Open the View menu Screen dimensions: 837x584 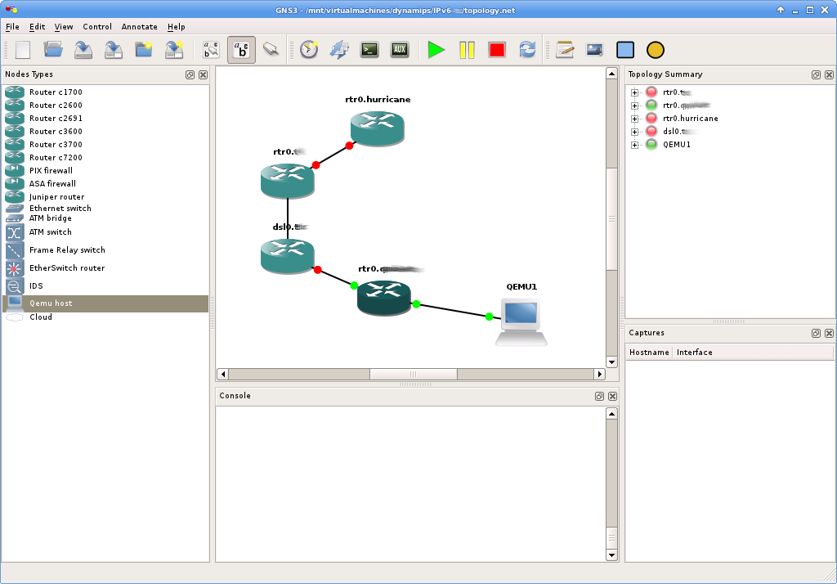(x=64, y=27)
